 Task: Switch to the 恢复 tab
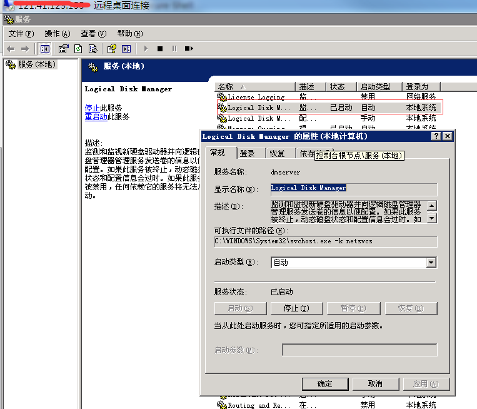[x=277, y=153]
